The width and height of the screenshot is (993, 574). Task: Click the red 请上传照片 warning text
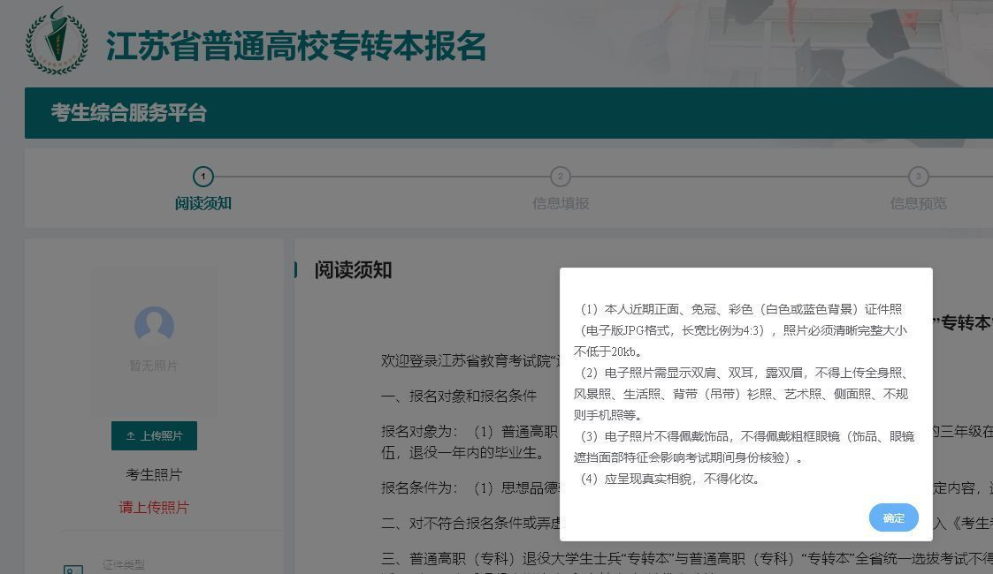point(154,508)
